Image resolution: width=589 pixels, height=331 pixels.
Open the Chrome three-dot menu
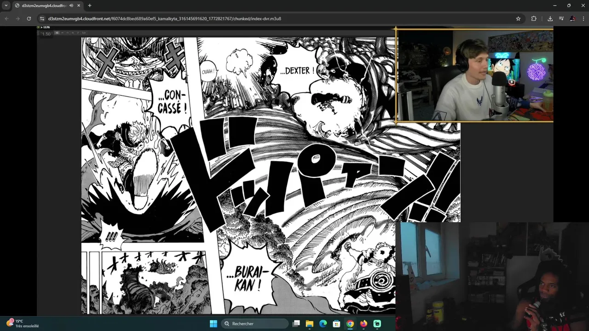click(x=583, y=18)
